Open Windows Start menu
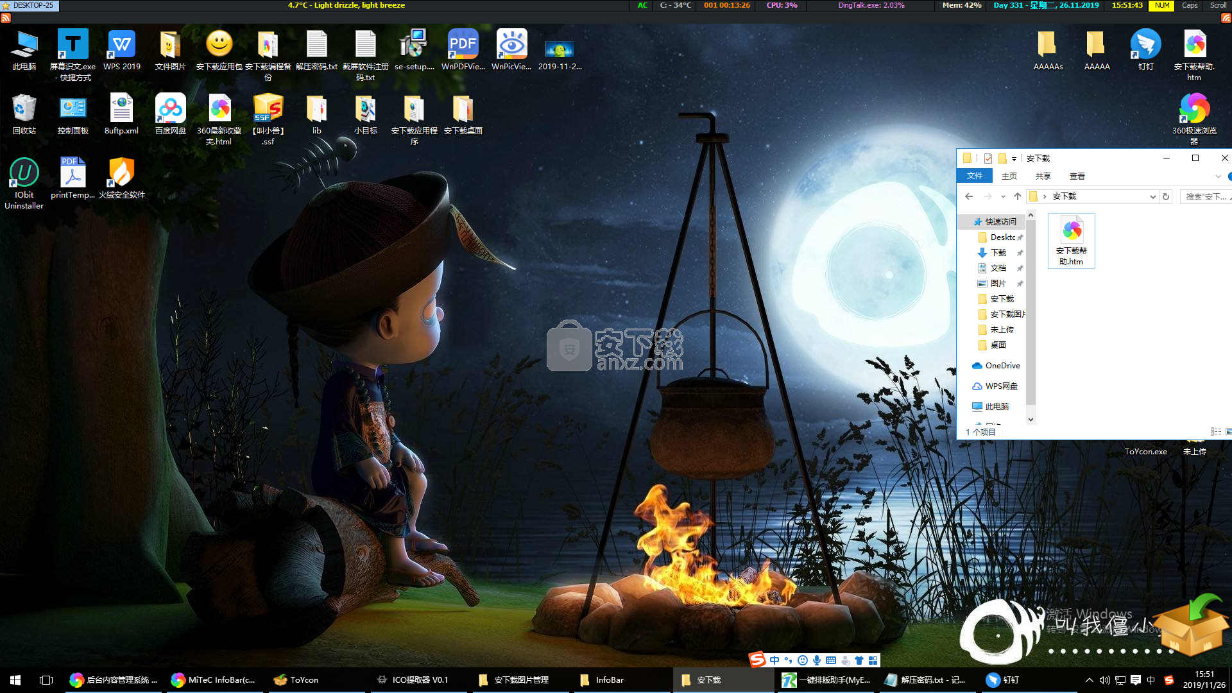Screen dimensions: 1232x693 tap(15, 680)
